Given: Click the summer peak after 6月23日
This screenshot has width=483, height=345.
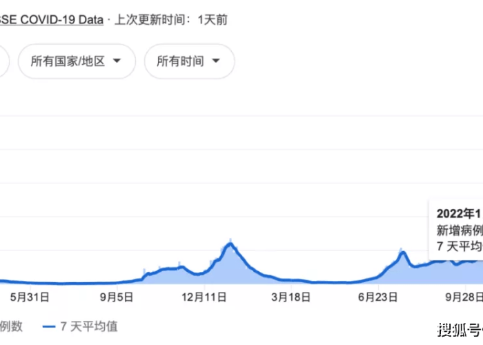Looking at the screenshot, I should tap(402, 253).
